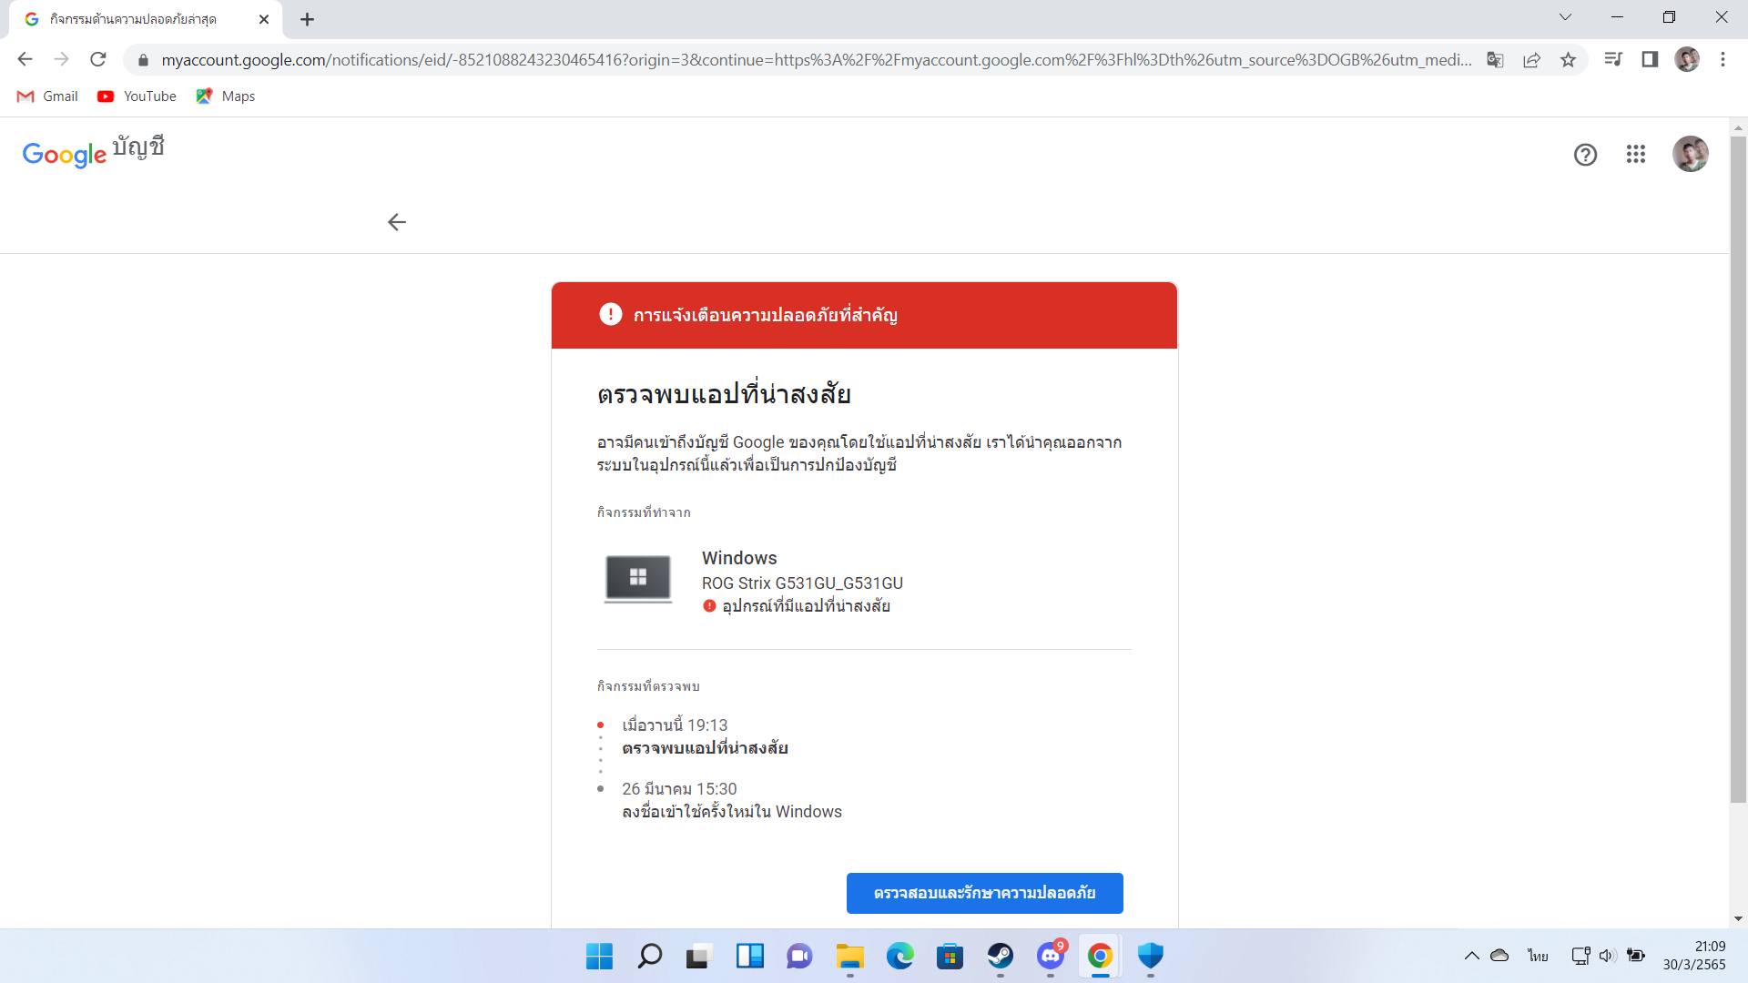Screen dimensions: 1748x983
Task: Open the media control icon in toolbar
Action: pyautogui.click(x=1613, y=59)
